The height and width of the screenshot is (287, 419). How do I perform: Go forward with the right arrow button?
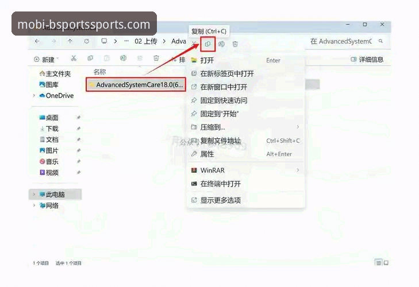pyautogui.click(x=53, y=41)
